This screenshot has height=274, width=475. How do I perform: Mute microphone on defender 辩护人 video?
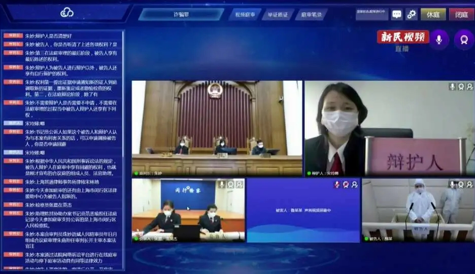(452, 87)
